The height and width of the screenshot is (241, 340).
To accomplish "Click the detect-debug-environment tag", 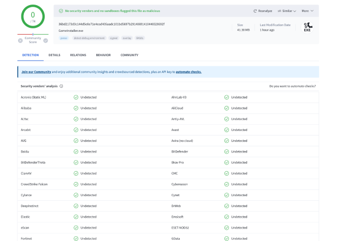I will coord(90,38).
